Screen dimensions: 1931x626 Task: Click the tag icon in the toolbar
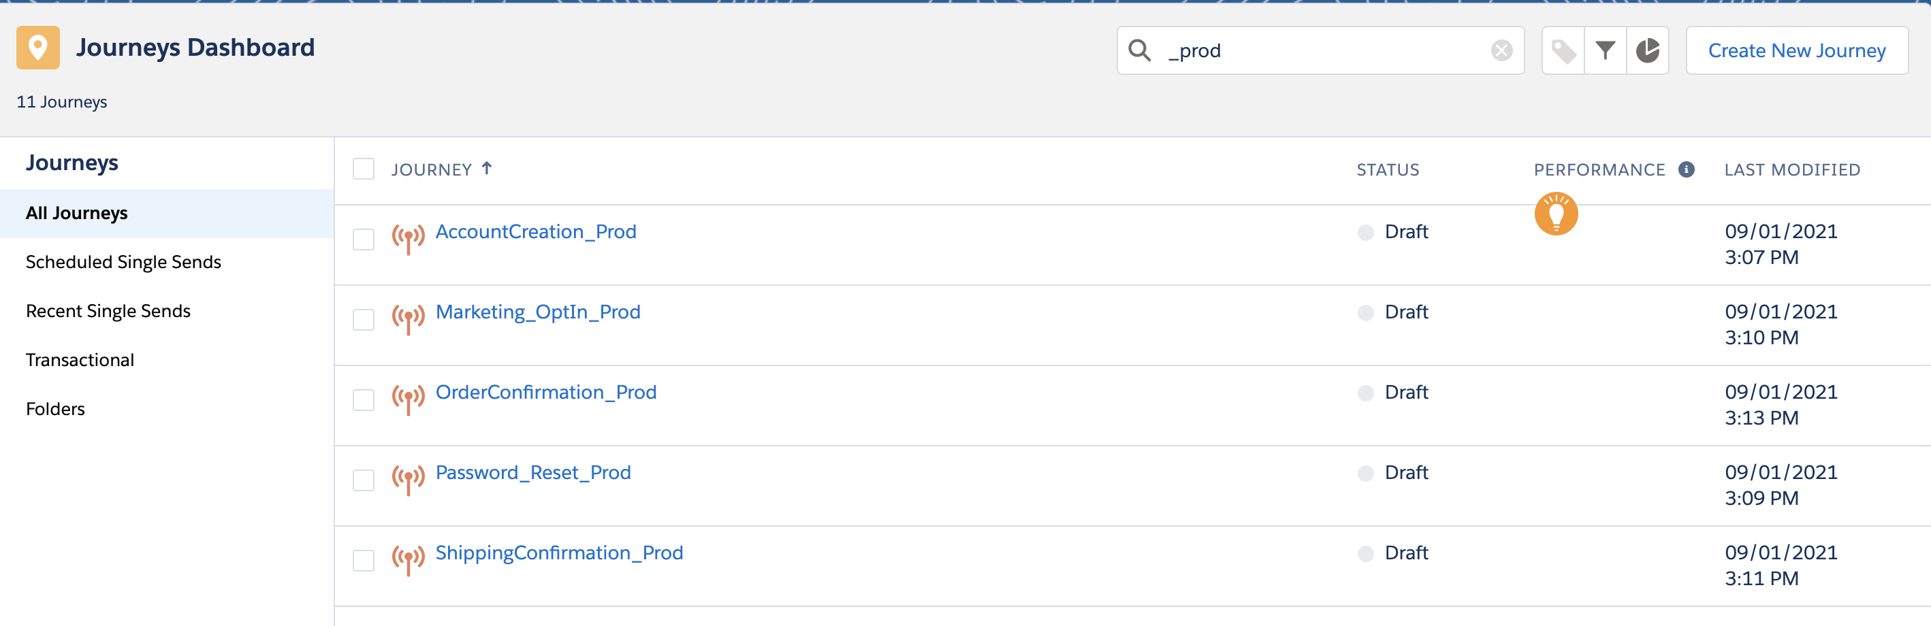point(1563,51)
